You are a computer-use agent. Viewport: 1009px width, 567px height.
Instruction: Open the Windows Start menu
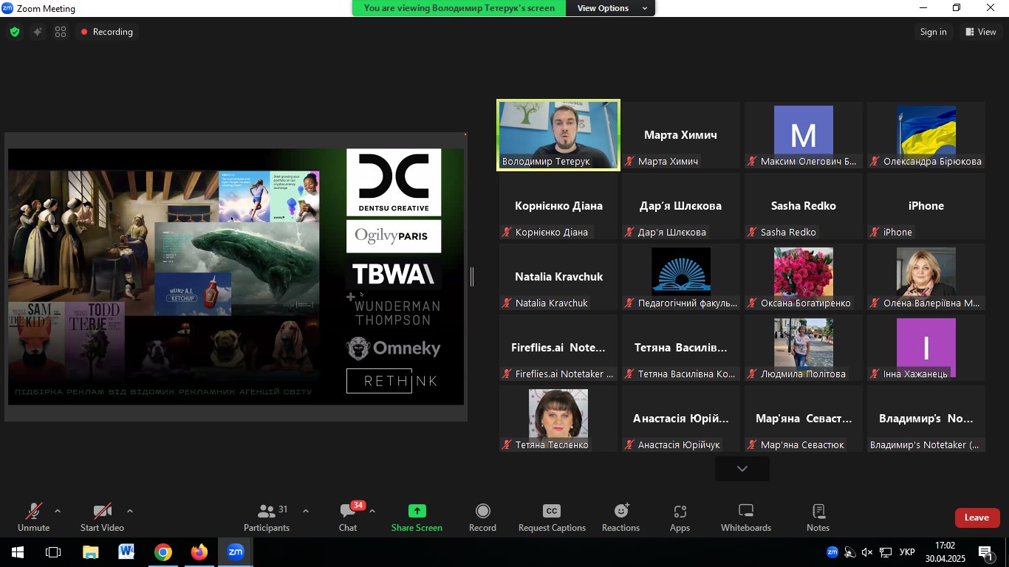click(18, 552)
